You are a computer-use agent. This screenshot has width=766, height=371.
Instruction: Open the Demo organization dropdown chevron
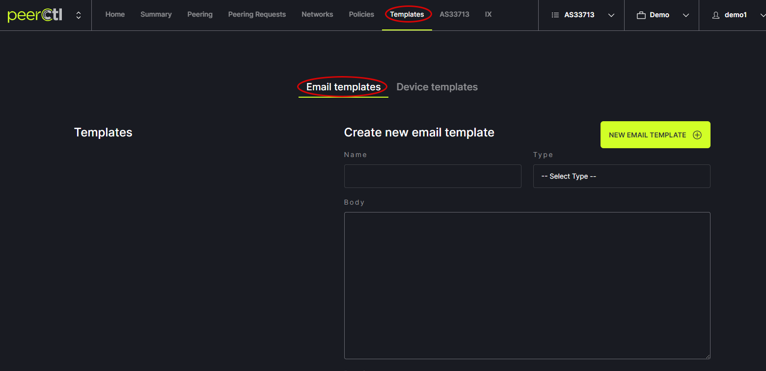pos(686,15)
